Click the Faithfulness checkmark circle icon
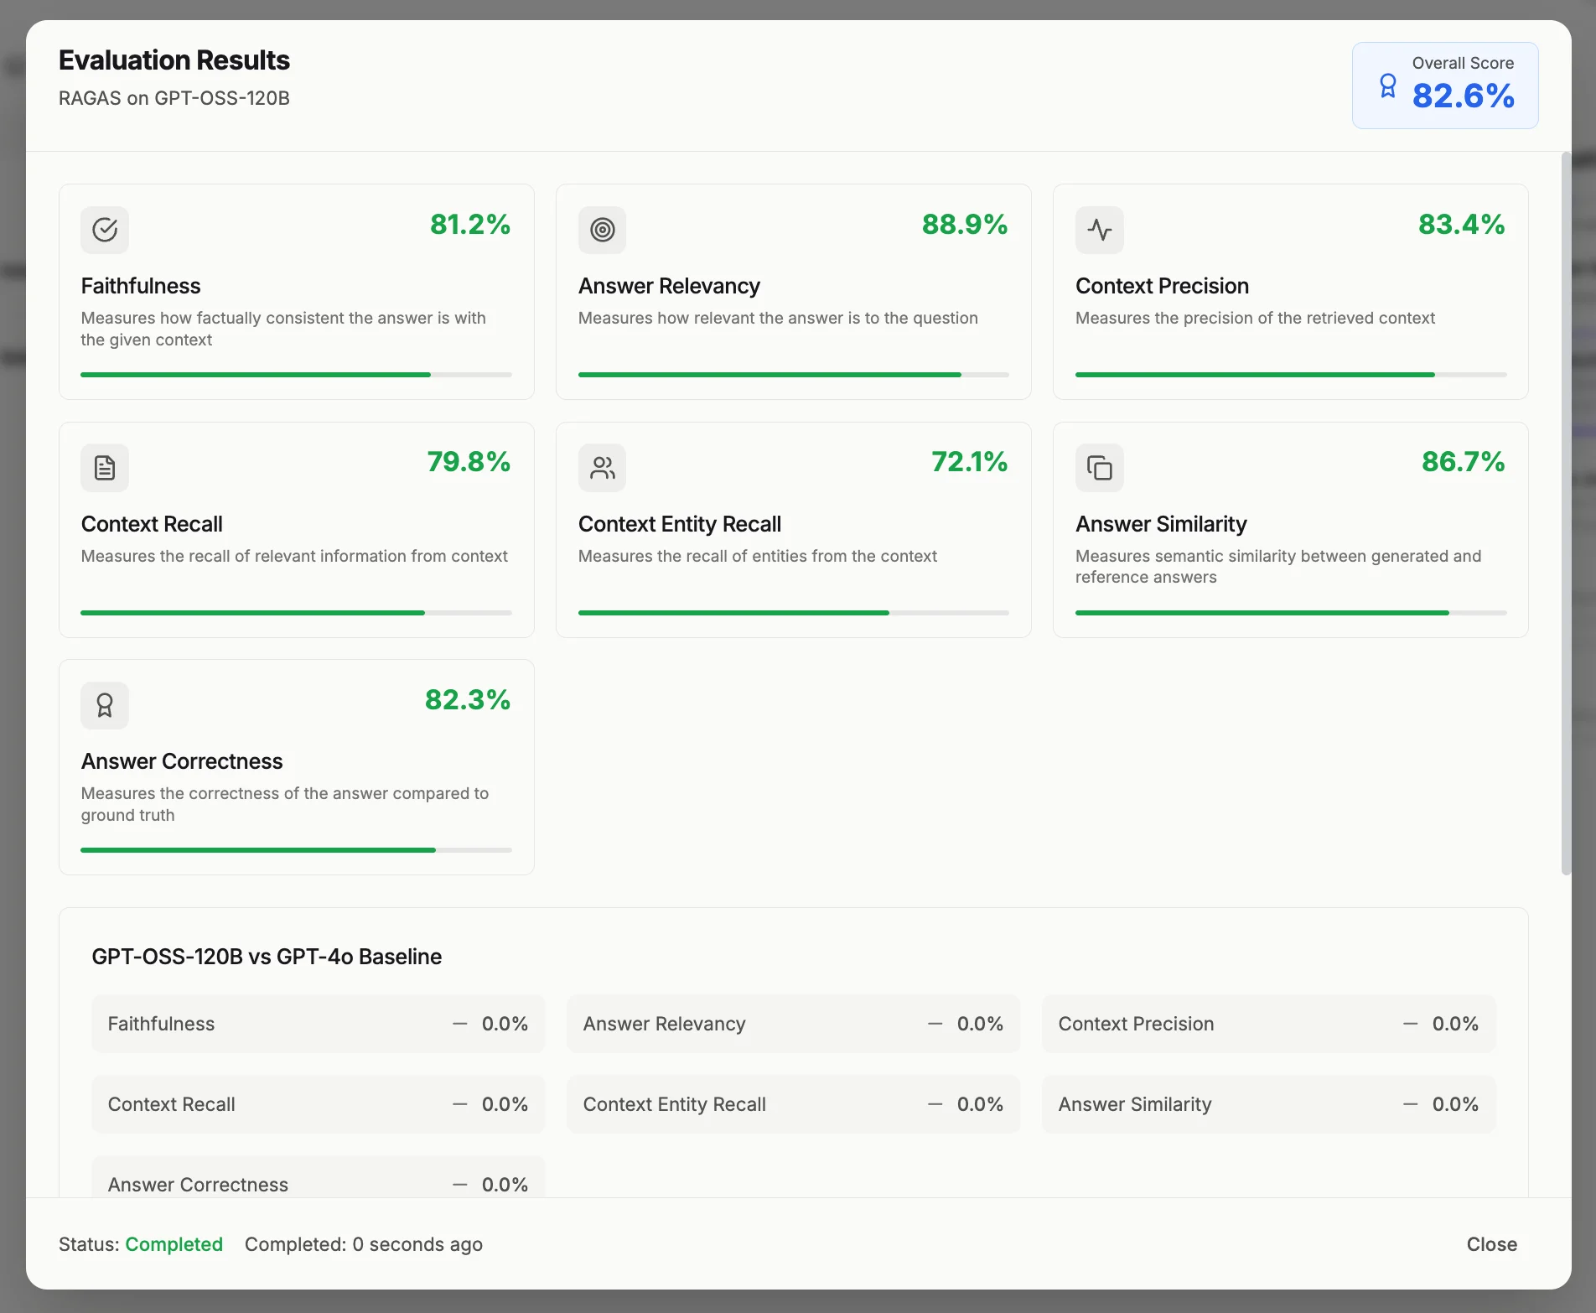Screen dimensions: 1596x1313 105,230
